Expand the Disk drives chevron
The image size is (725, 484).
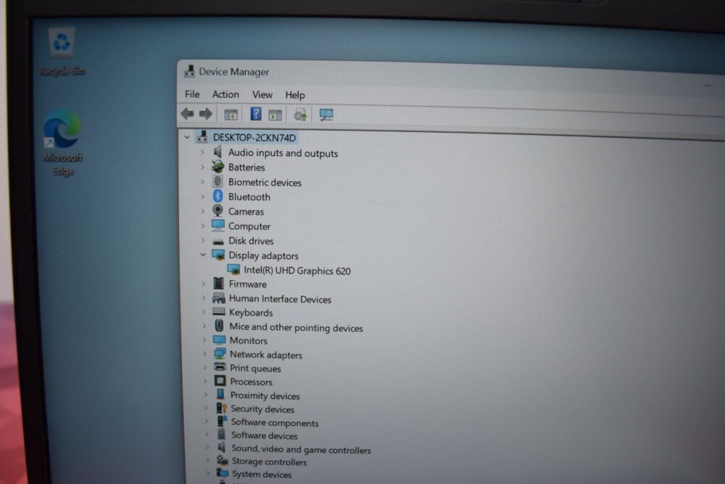tap(202, 241)
